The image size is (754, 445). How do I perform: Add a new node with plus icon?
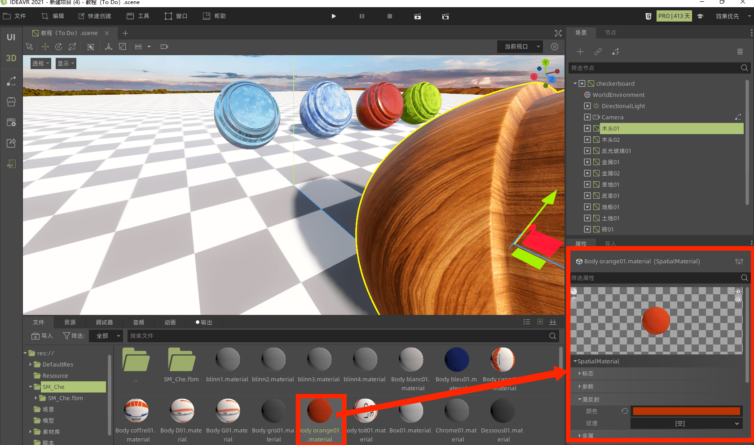click(580, 52)
